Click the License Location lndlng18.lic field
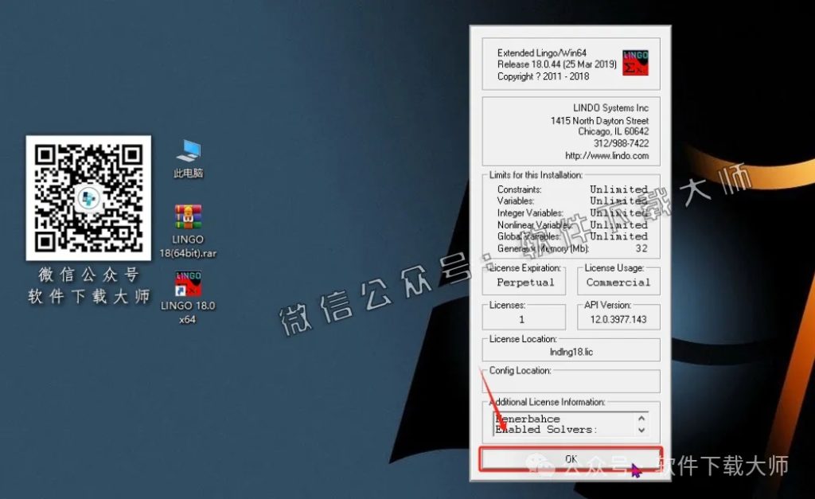 [571, 350]
